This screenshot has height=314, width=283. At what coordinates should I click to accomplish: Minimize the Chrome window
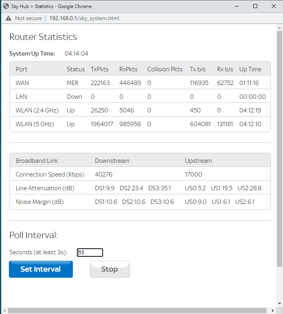(x=236, y=6)
